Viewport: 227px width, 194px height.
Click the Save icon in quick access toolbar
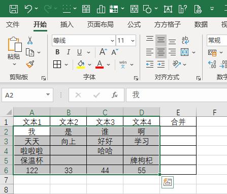point(14,9)
